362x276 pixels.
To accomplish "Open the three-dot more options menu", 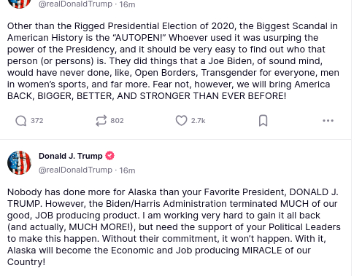I will (328, 121).
